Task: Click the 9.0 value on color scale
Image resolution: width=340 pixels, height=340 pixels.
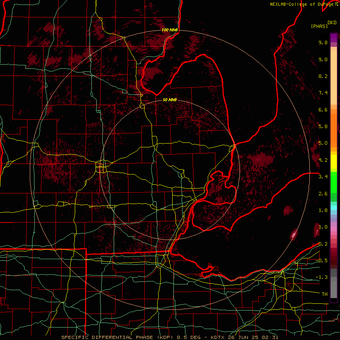Action: click(x=323, y=59)
